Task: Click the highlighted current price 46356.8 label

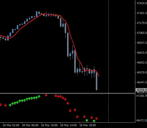Action: pos(141,90)
